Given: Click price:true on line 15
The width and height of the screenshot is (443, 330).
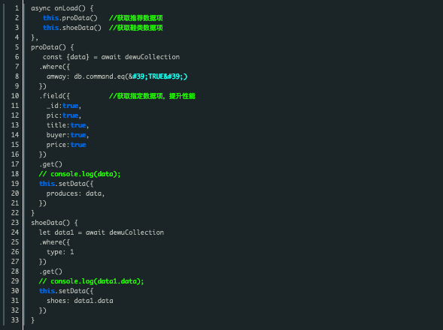Looking at the screenshot, I should (66, 145).
